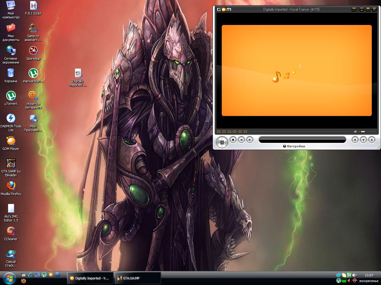Skip to next track in GOM Player
Image resolution: width=381 pixels, height=285 pixels.
pyautogui.click(x=250, y=140)
